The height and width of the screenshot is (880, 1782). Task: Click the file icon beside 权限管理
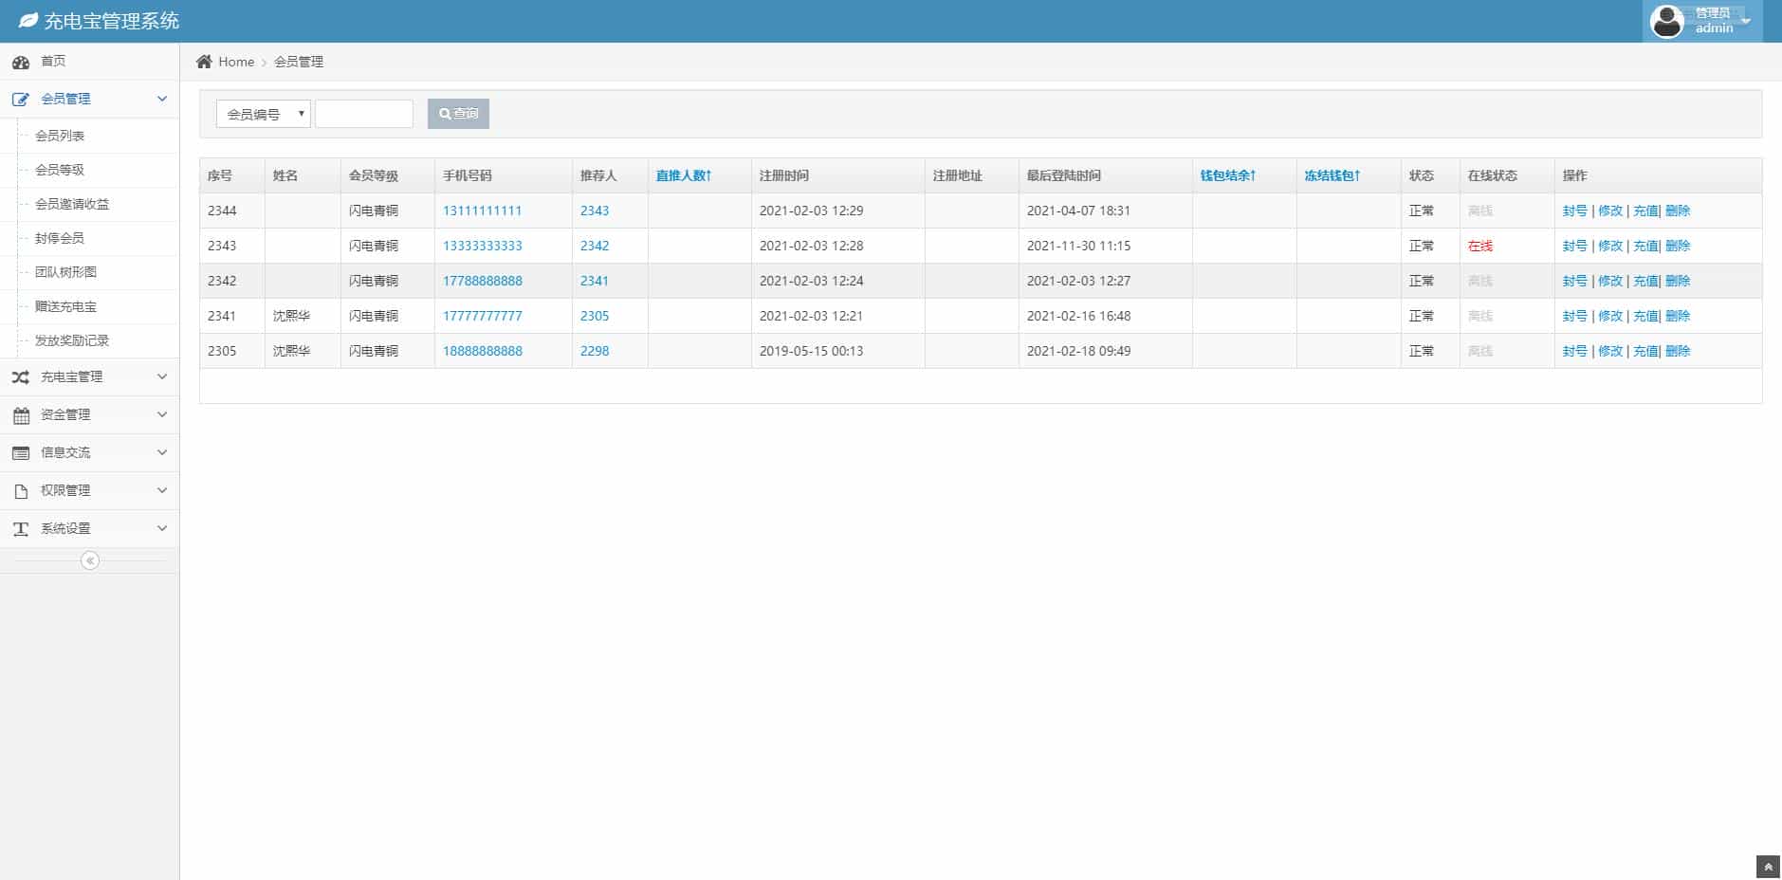[x=21, y=491]
